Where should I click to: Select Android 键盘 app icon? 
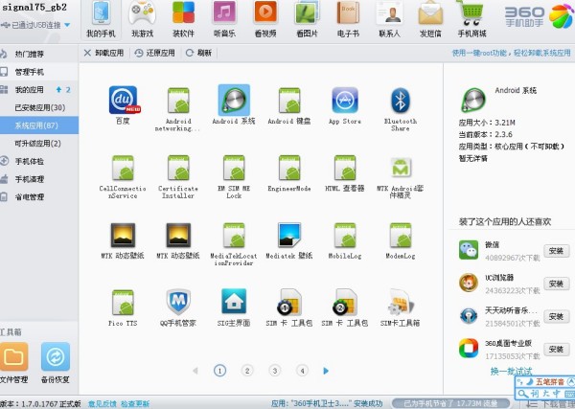click(x=289, y=100)
